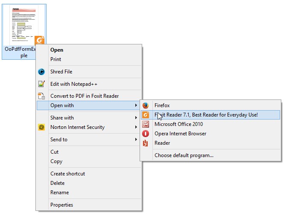Click the Shred File blue icon
Viewport: 289px width, 216px height.
[x=41, y=72]
